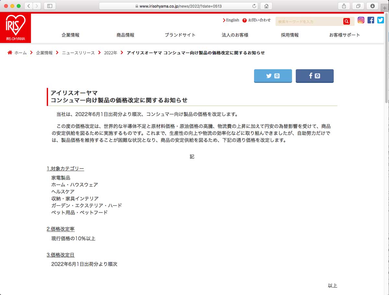Click the red search magnifier button
Viewport: 389px width, 295px height.
click(x=347, y=21)
